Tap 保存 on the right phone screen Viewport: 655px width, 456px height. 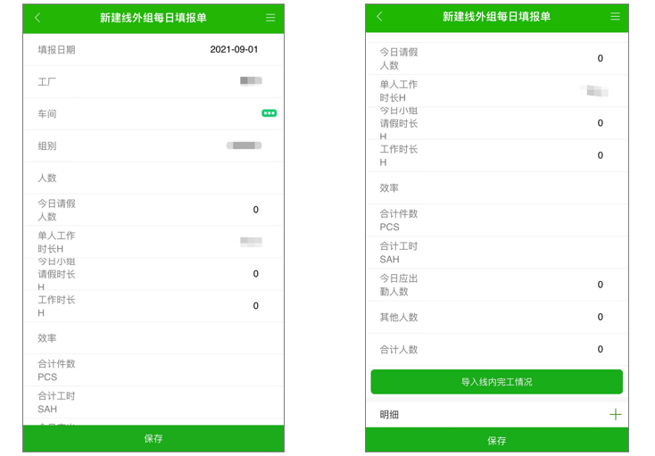(x=497, y=440)
